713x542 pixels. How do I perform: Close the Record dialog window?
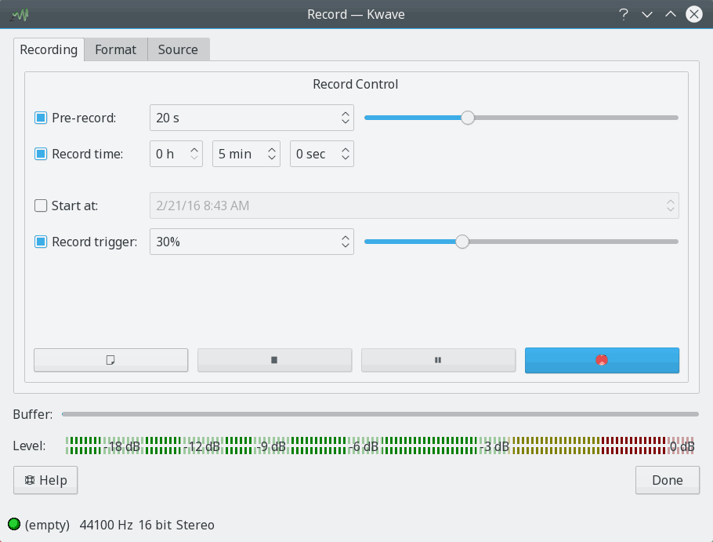point(694,15)
